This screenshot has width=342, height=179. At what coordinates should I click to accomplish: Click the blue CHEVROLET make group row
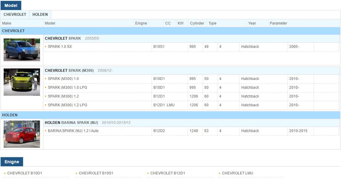coord(170,31)
